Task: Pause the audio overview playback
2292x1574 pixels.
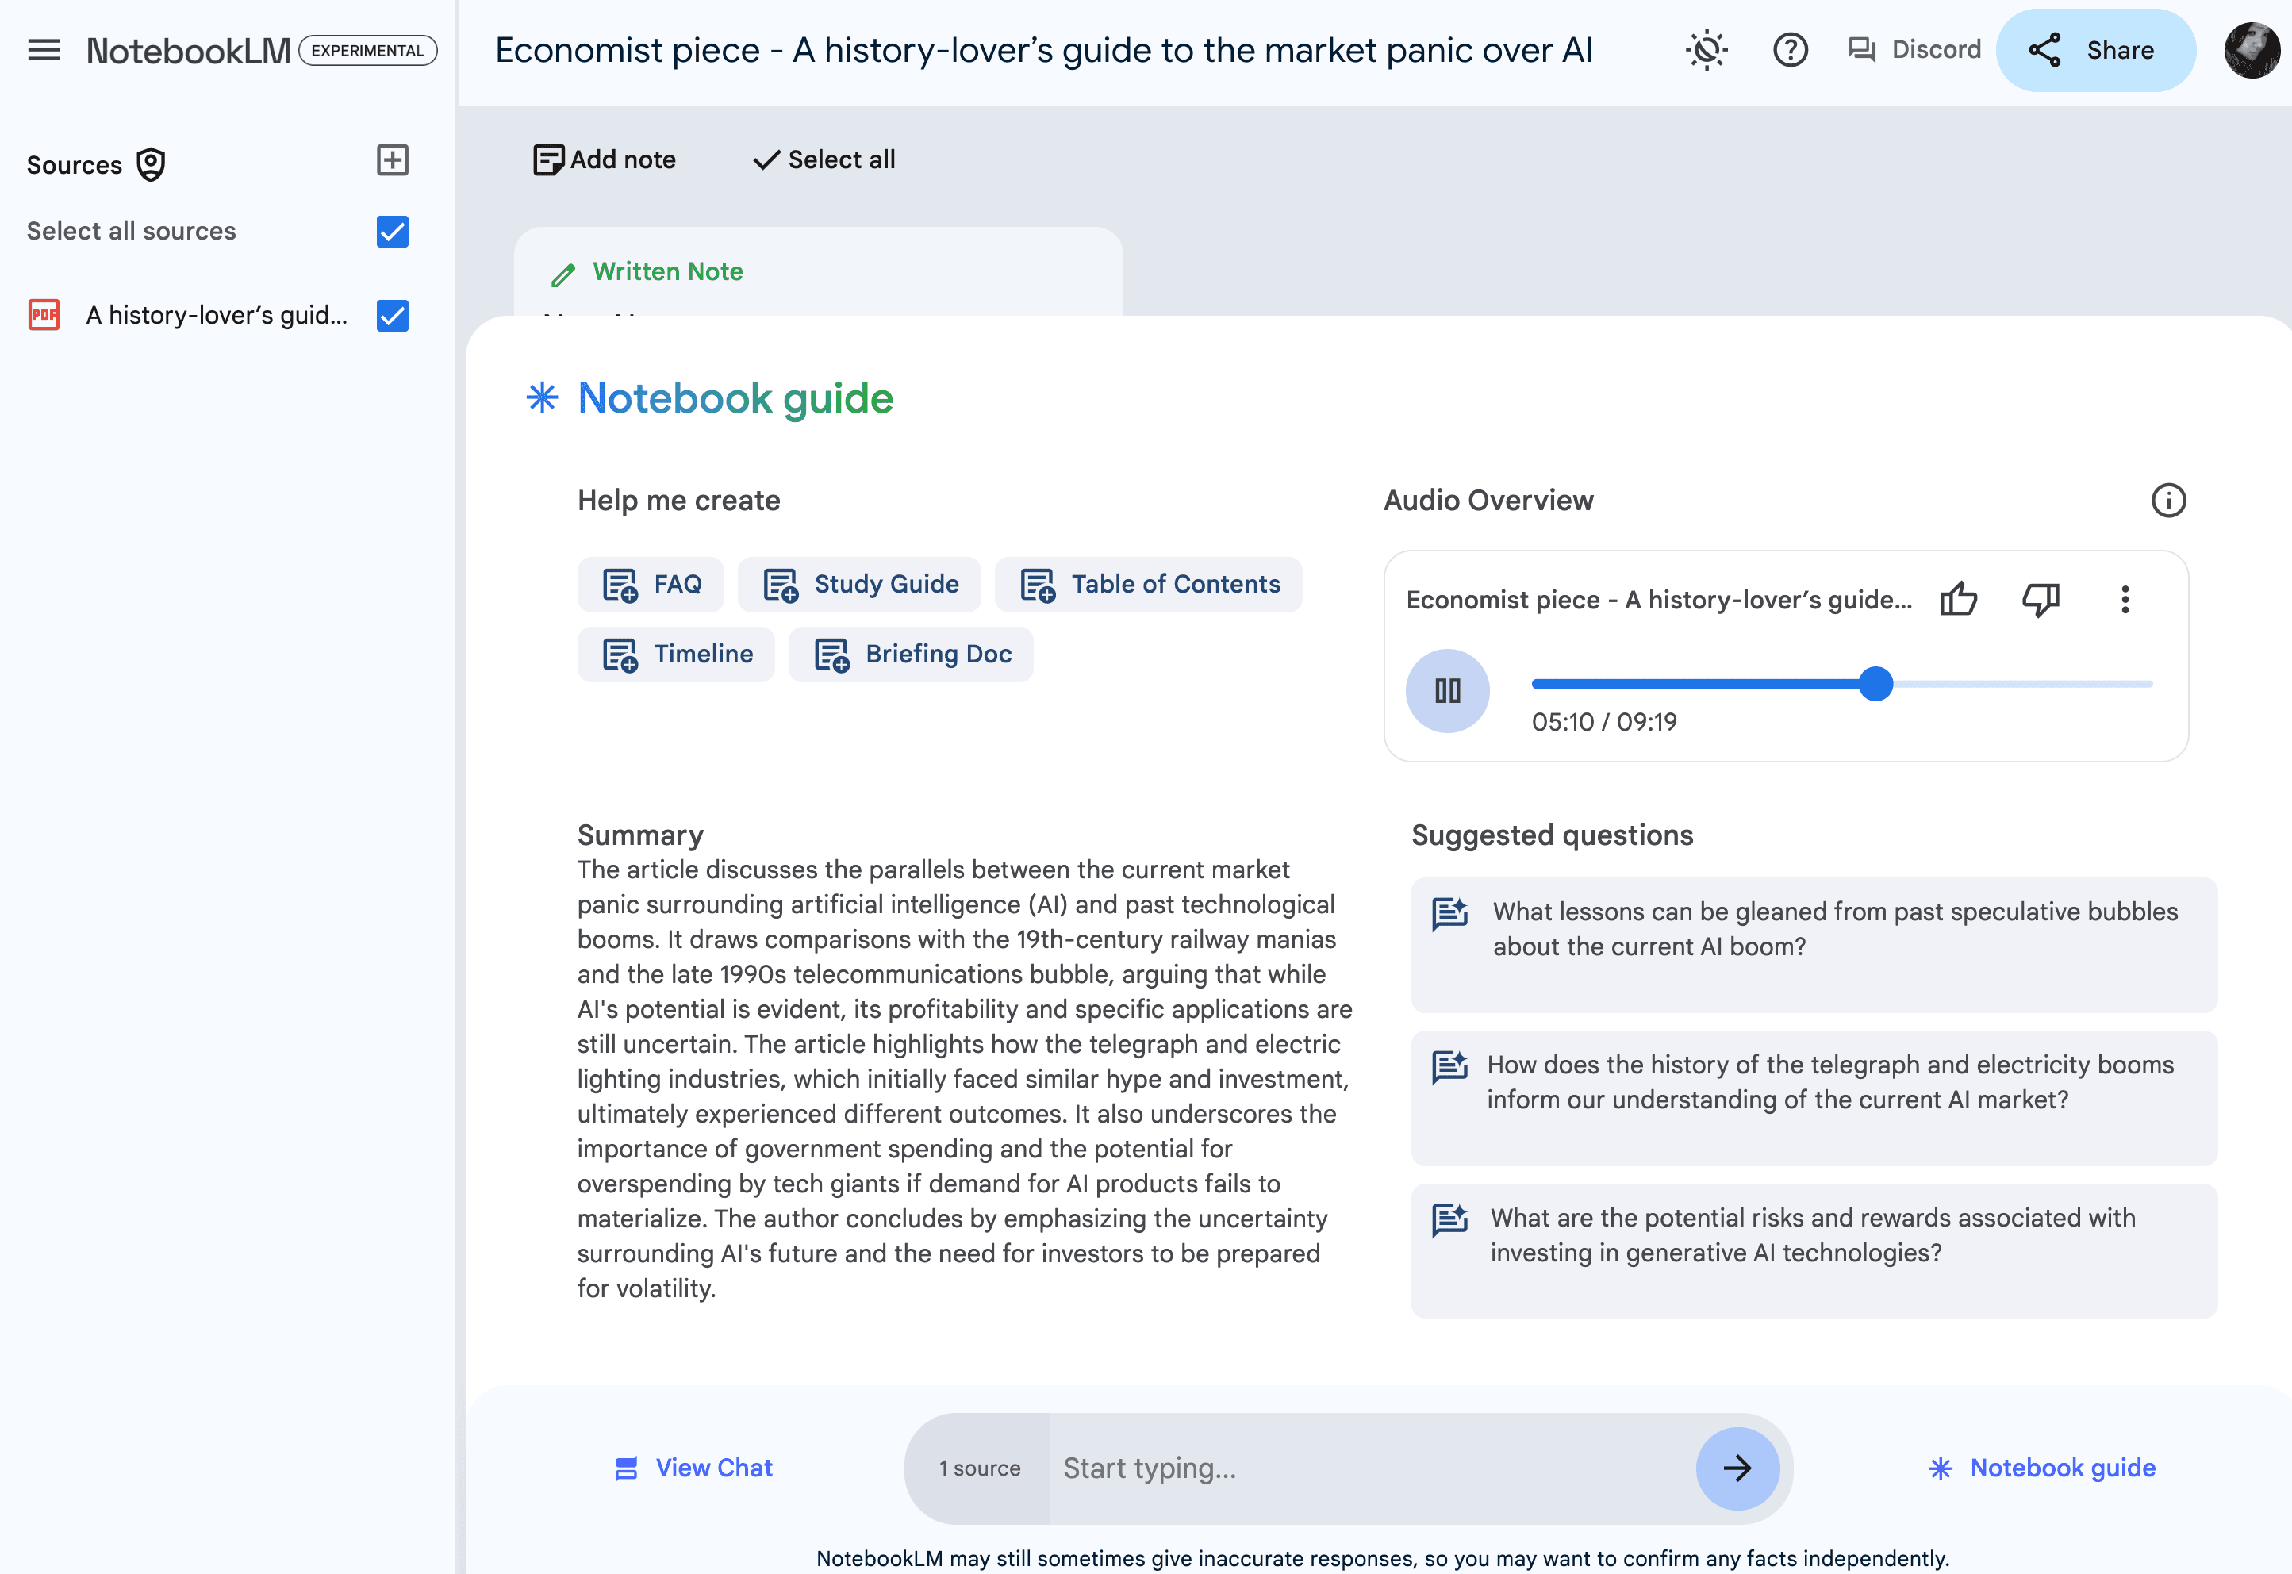Action: pos(1447,690)
